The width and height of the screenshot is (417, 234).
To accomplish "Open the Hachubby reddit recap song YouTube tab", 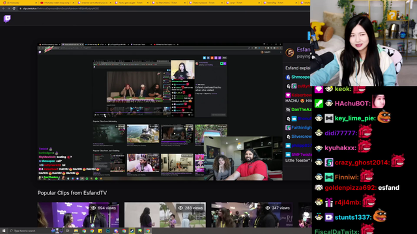I will (57, 3).
